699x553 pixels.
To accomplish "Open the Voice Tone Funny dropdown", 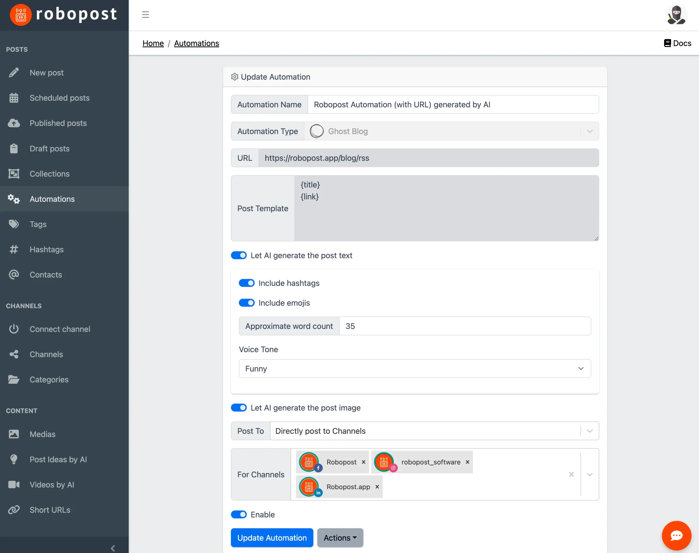I will [415, 369].
